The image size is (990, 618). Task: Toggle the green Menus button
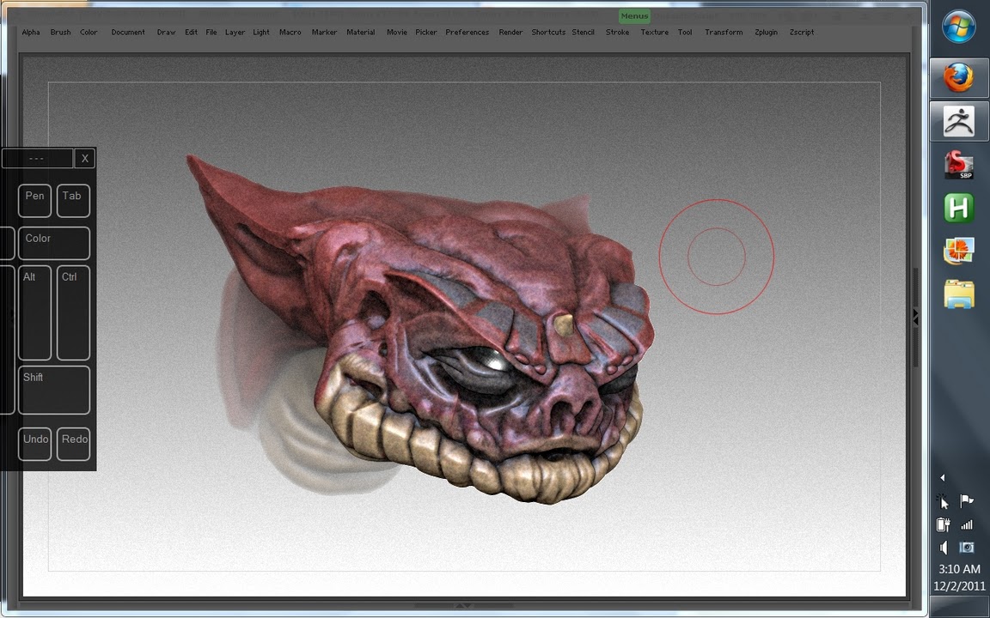click(x=634, y=16)
